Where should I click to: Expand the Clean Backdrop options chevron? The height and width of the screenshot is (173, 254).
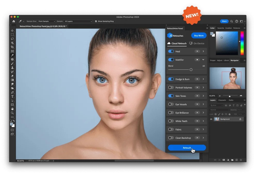coord(203,138)
